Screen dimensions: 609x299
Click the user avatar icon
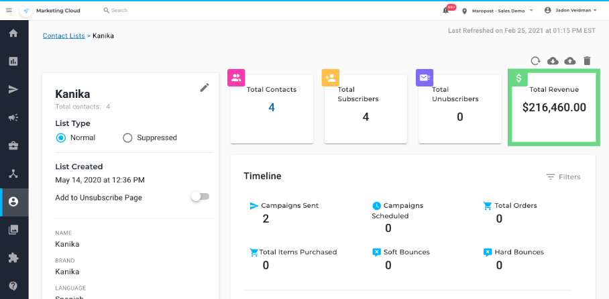(x=548, y=11)
